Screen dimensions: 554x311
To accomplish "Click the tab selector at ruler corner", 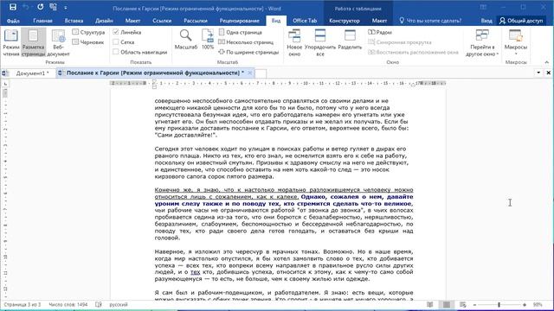I will point(5,84).
